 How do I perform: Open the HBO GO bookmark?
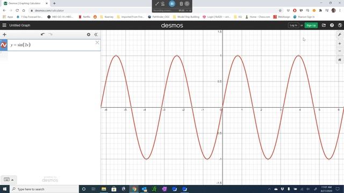[60, 17]
